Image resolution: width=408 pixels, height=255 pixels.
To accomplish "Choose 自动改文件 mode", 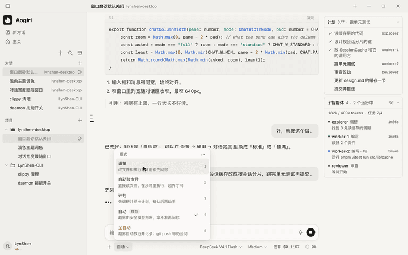I will (162, 182).
